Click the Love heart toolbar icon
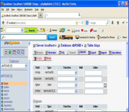130x112 pixels. point(84,30)
